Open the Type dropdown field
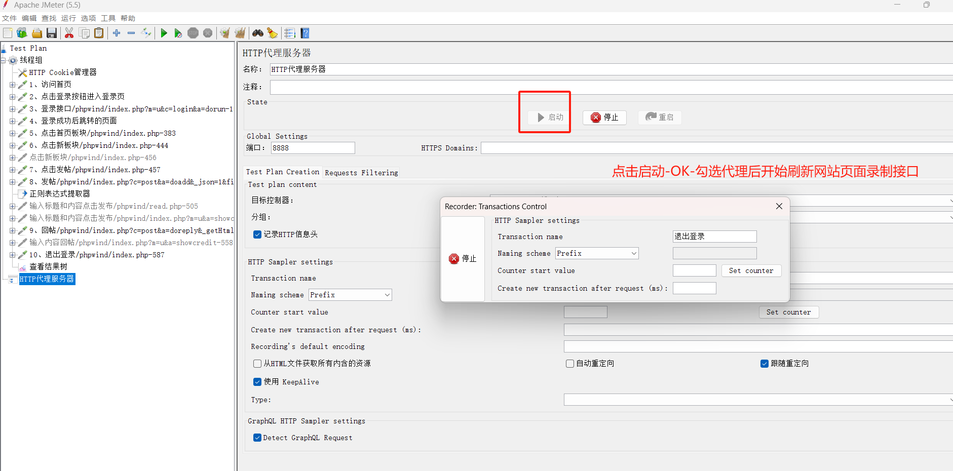The width and height of the screenshot is (953, 471). tap(758, 400)
